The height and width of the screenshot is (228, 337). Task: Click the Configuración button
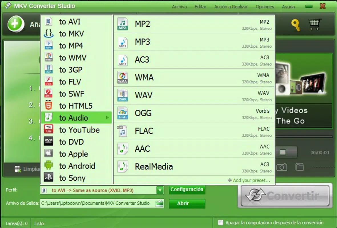(187, 190)
